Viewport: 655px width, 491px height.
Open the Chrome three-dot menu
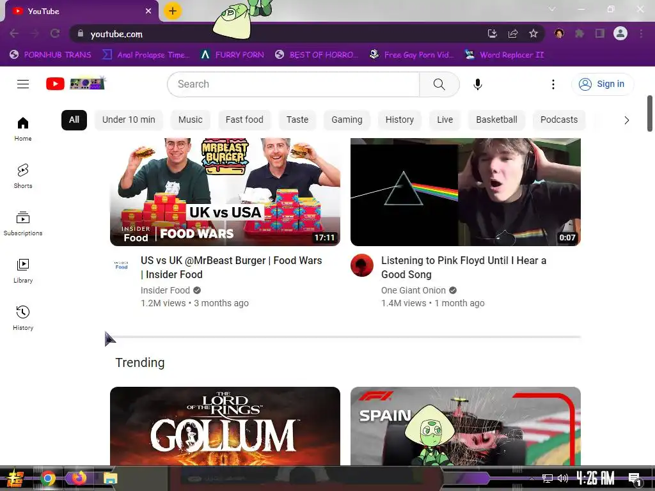[x=641, y=33]
